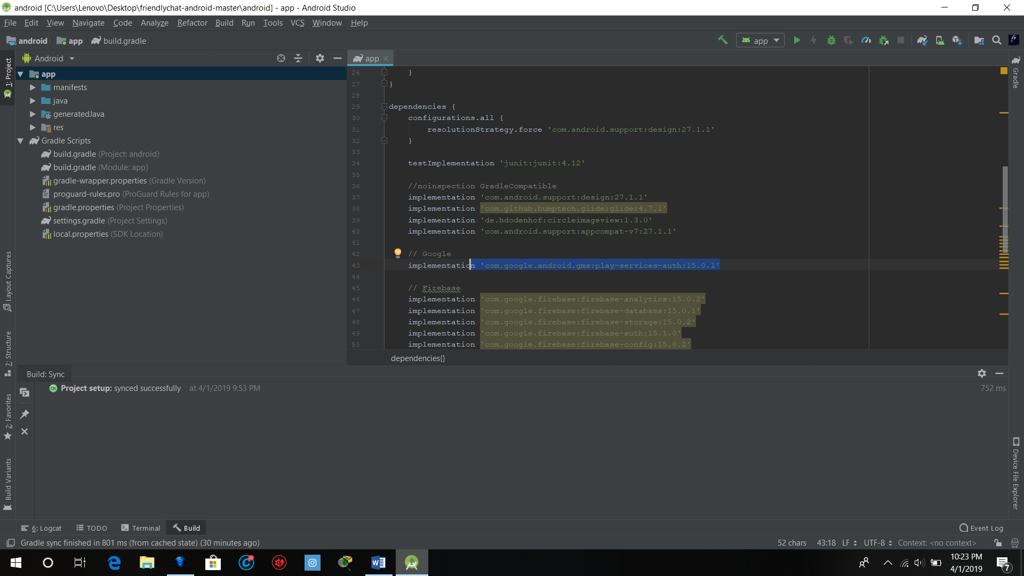
Task: Sync project with Gradle files icon
Action: [922, 40]
